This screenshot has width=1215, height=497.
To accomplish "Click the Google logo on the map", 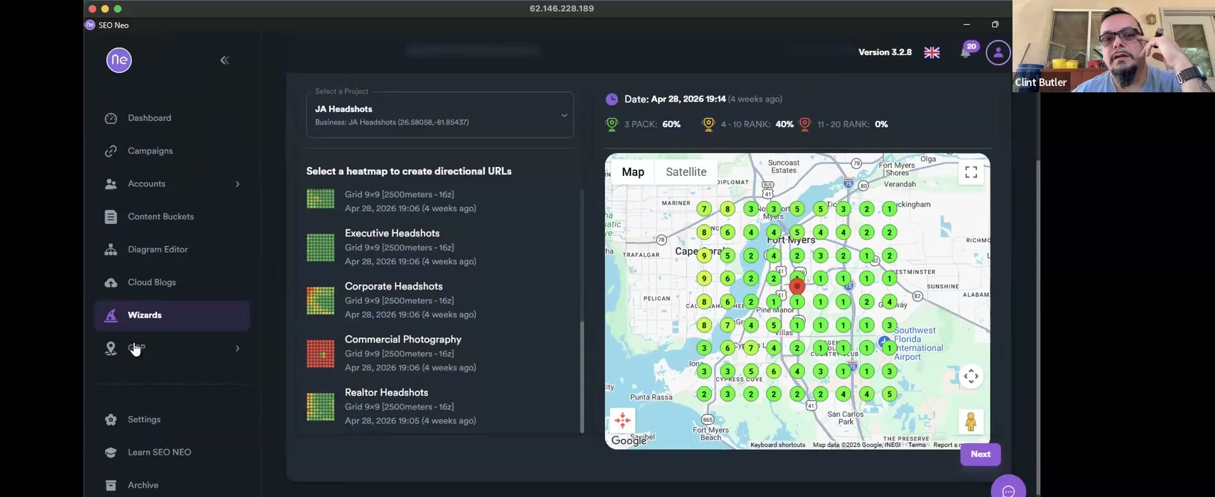I will (x=629, y=441).
